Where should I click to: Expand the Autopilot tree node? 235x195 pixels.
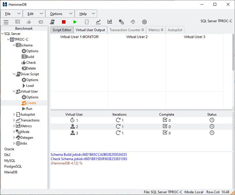coord(14,115)
